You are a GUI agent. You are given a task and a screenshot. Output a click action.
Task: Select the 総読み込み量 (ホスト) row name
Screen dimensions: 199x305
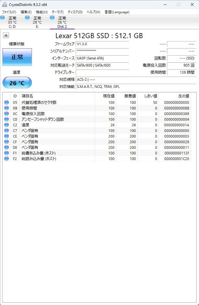pyautogui.click(x=39, y=159)
